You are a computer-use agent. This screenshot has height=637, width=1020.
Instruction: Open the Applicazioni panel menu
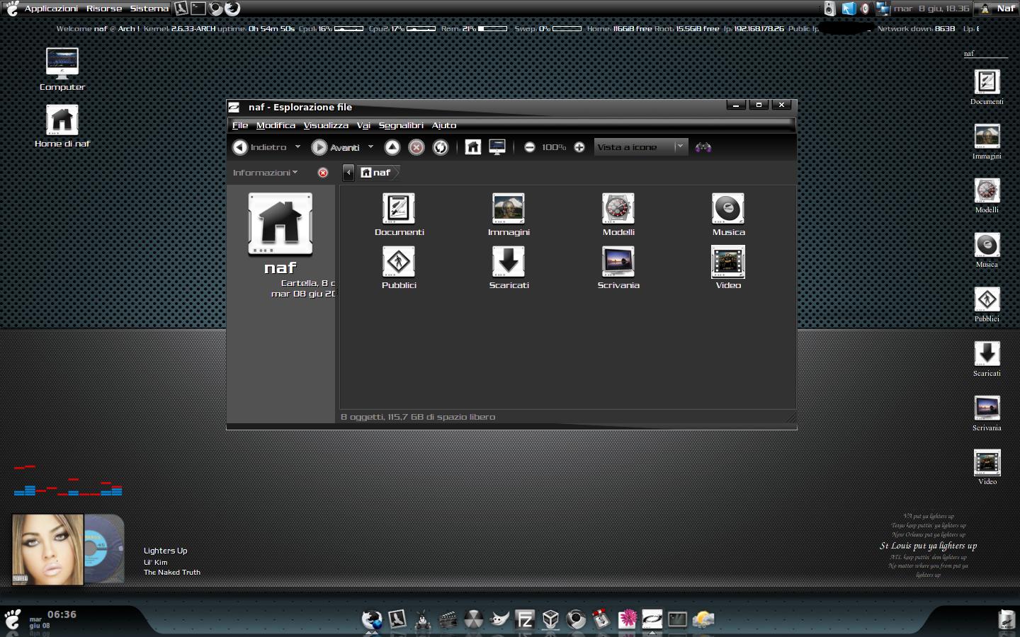(x=51, y=8)
